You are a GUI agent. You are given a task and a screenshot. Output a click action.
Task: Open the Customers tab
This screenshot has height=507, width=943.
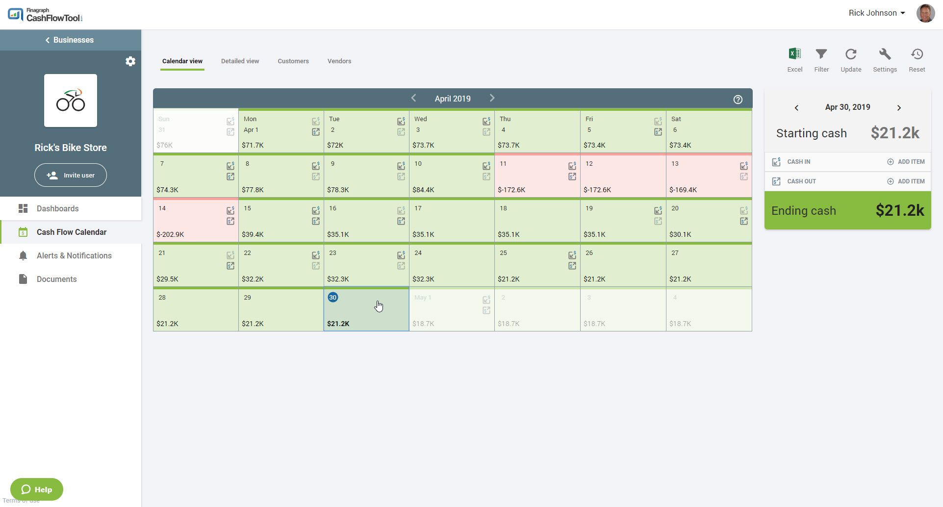(x=293, y=61)
